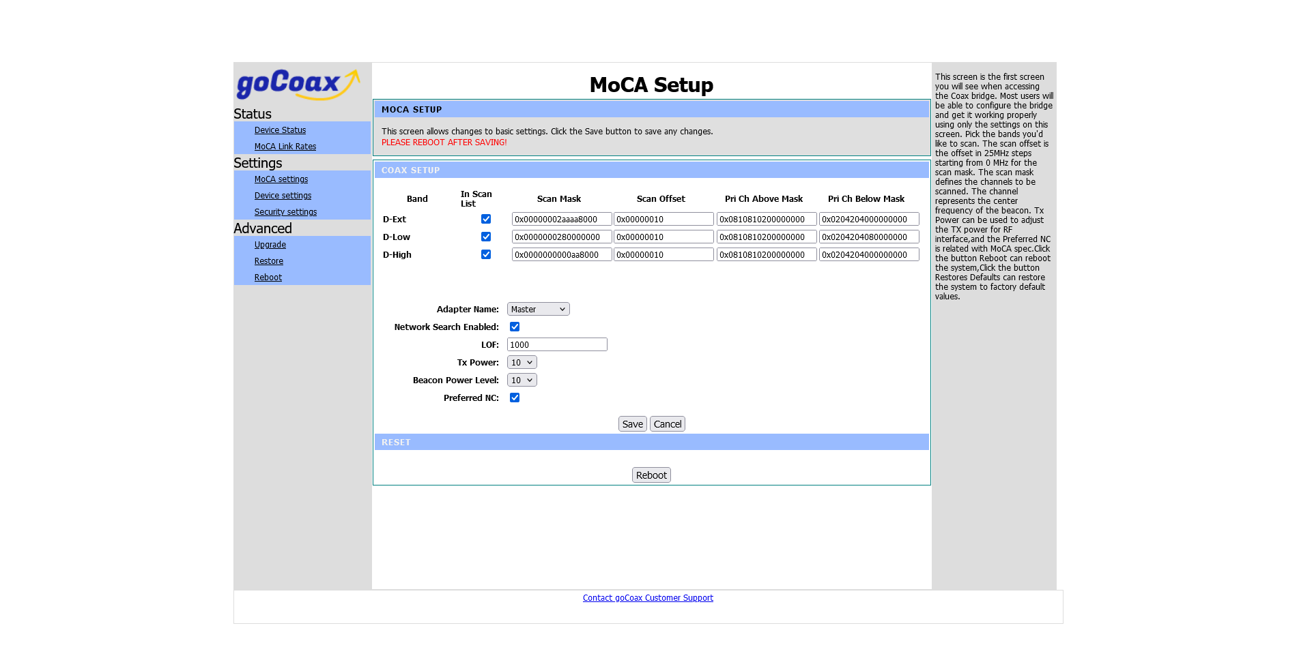Toggle the Preferred NC checkbox
Viewport: 1299px width, 658px height.
tap(515, 398)
